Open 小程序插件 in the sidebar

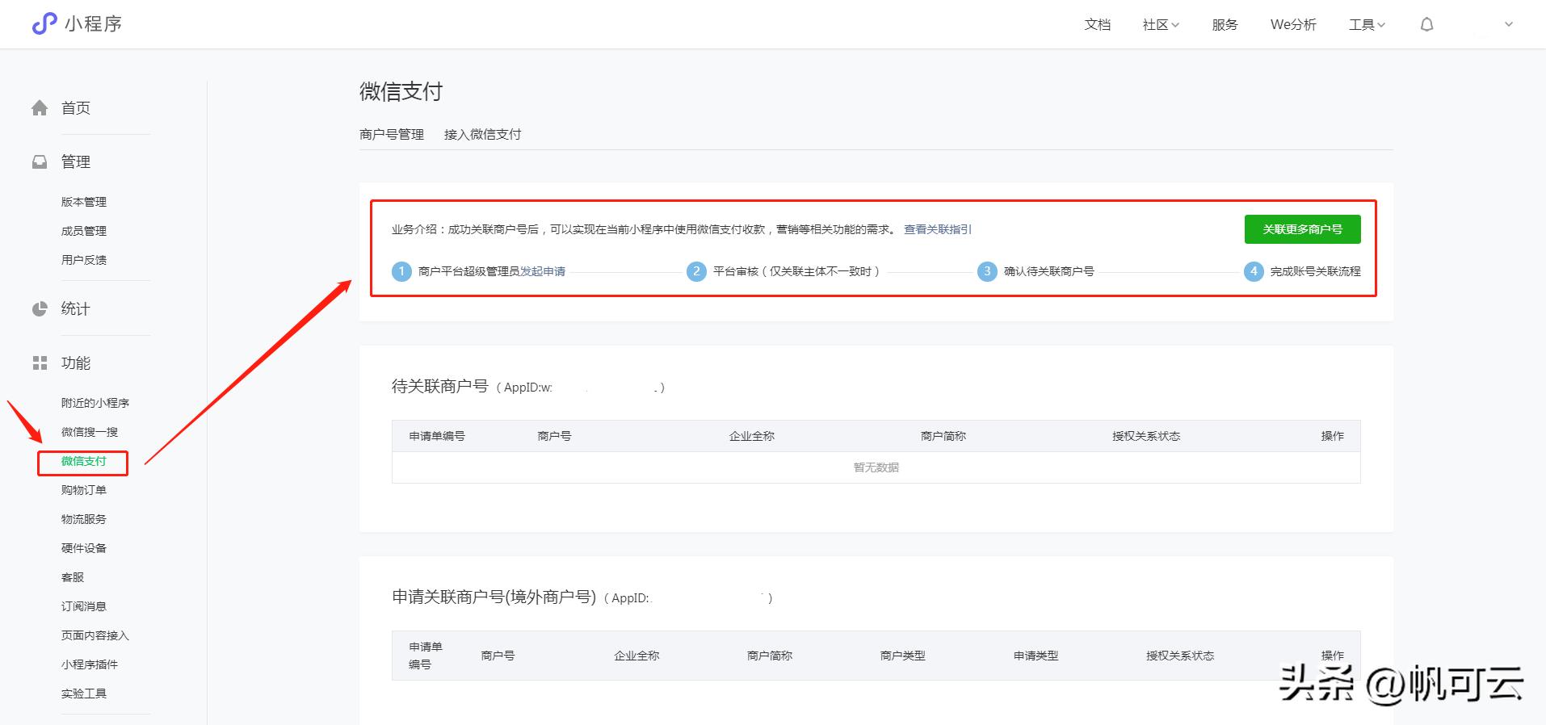point(90,664)
